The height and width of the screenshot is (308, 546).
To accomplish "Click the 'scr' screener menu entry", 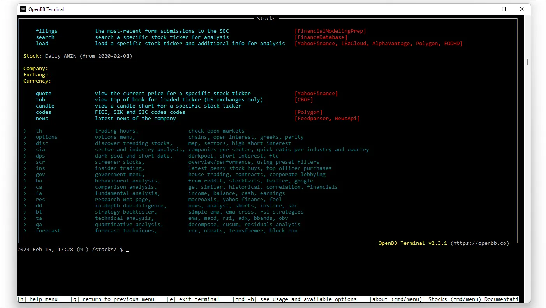I will pos(41,162).
